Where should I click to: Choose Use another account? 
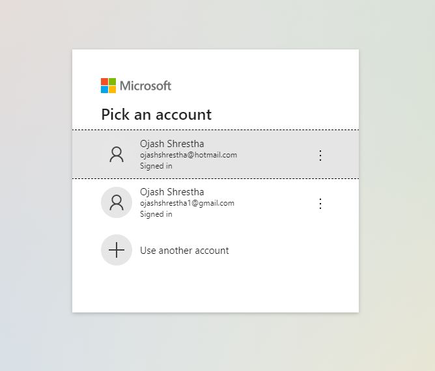click(x=184, y=251)
